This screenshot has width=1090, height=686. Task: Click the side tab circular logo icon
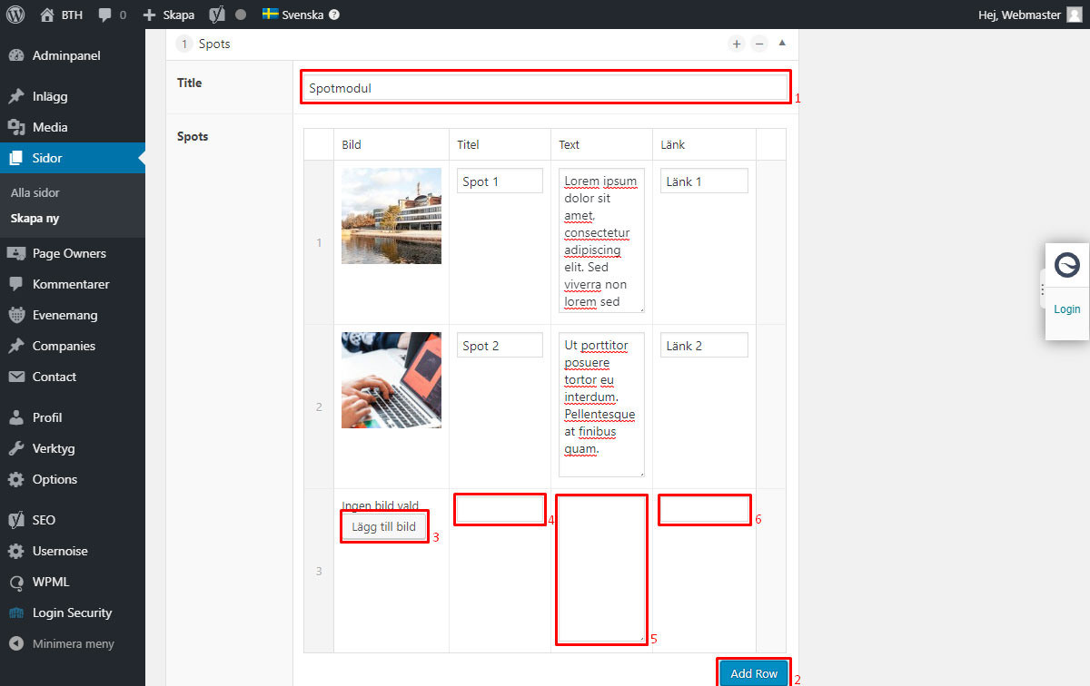point(1067,265)
